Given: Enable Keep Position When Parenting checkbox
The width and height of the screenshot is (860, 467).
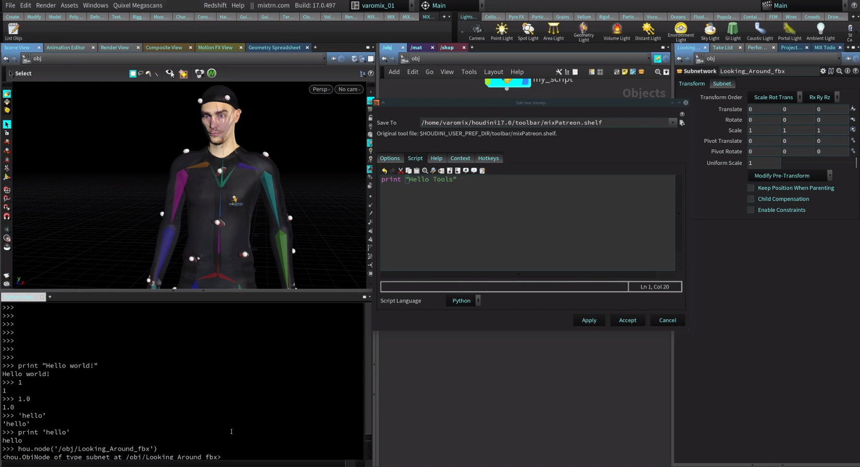Looking at the screenshot, I should coord(751,188).
